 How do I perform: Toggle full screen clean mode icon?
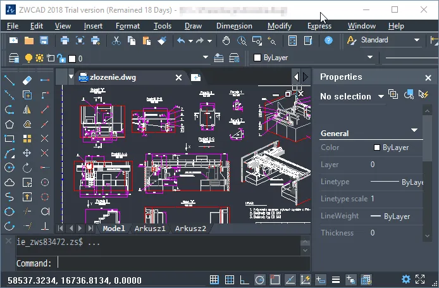420,279
